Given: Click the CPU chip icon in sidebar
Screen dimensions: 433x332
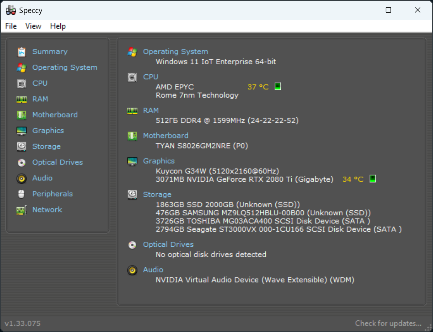Looking at the screenshot, I should [22, 83].
